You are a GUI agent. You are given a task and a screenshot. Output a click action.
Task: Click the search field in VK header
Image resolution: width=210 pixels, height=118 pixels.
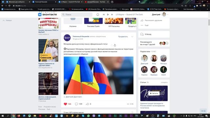(77, 14)
